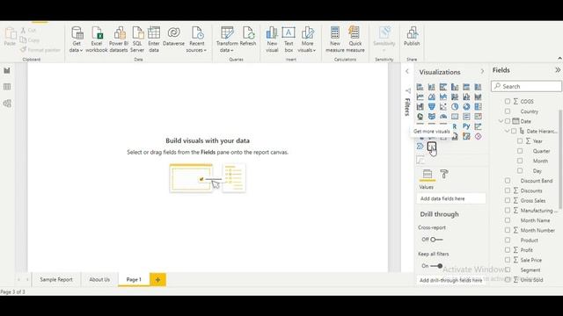Viewport: 563px width, 316px height.
Task: Select the Page 1 tab
Action: click(134, 279)
